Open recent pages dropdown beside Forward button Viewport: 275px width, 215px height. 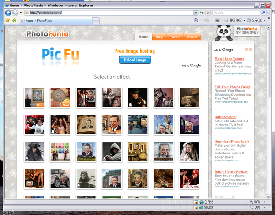[x=21, y=13]
